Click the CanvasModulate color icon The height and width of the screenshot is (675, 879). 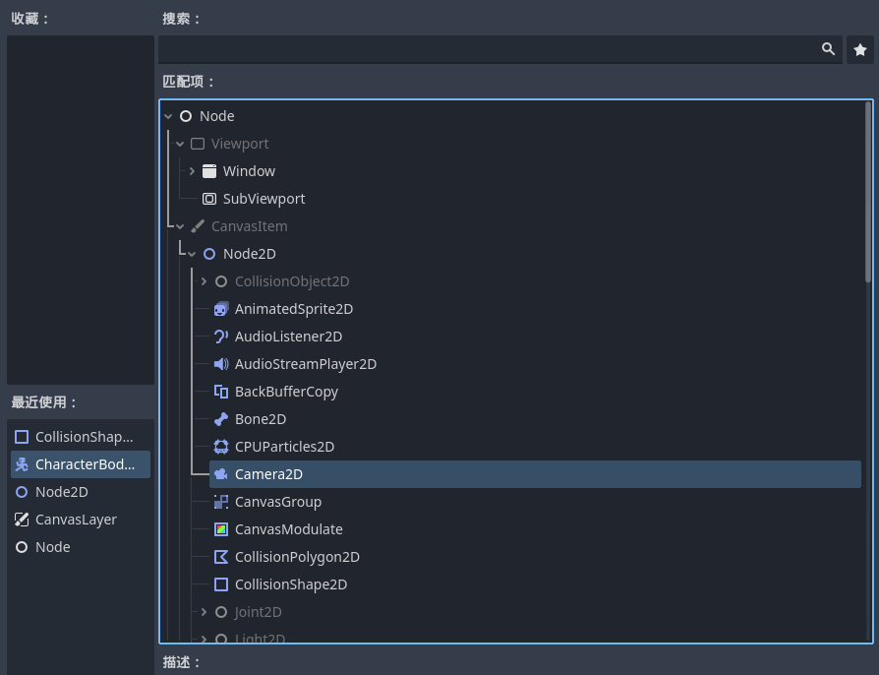[221, 529]
